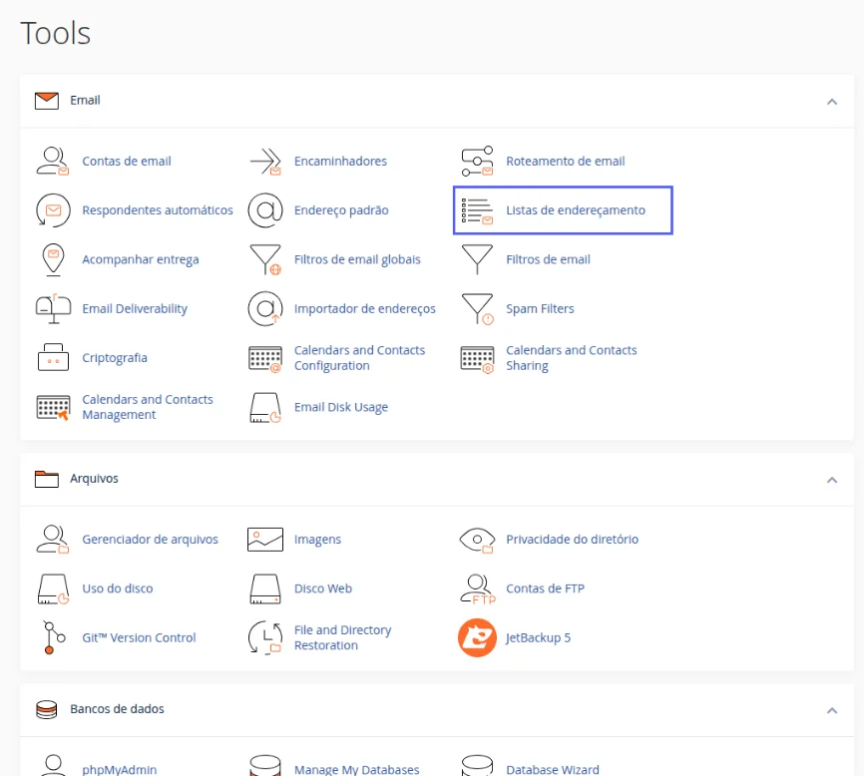The width and height of the screenshot is (864, 776).
Task: Open the Spam Filters link
Action: point(540,309)
